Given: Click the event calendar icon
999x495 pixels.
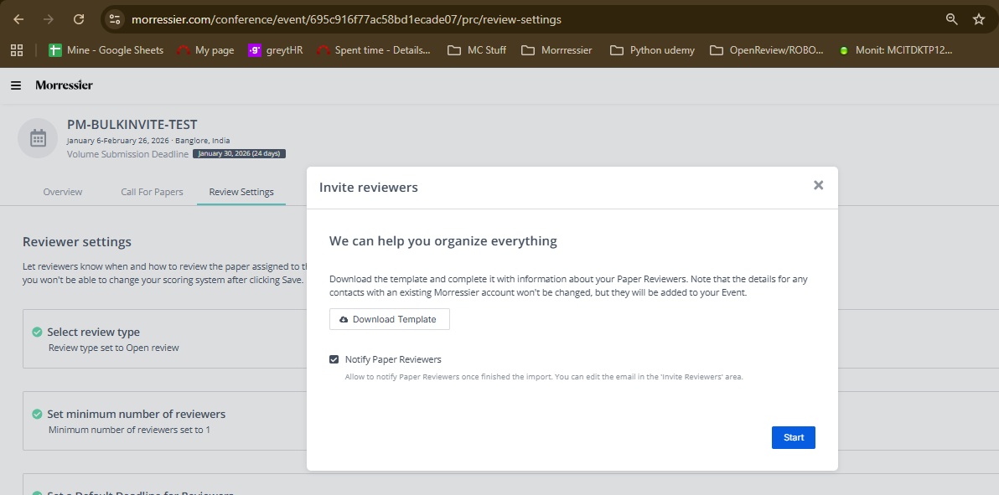Looking at the screenshot, I should 38,138.
